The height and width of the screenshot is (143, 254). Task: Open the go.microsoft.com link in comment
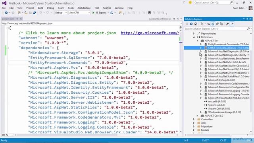[x=150, y=33]
